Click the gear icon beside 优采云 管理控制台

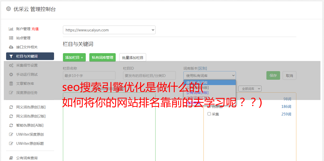click(8, 9)
